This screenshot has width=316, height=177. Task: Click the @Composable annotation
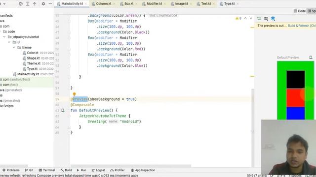[x=82, y=105]
